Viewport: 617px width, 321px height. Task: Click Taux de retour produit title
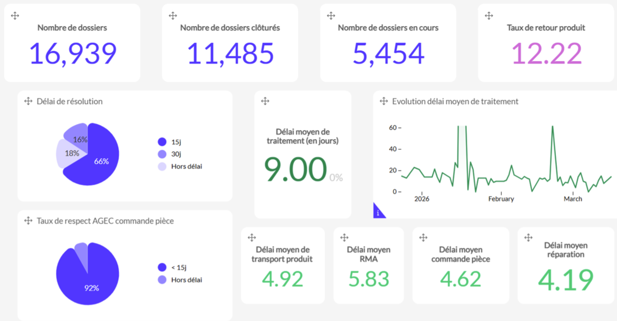point(546,27)
